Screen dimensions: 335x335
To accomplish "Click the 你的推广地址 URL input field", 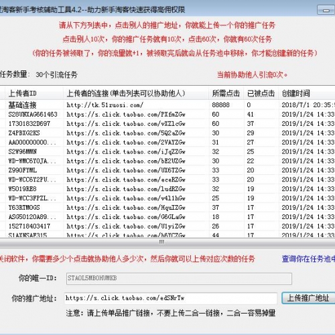I will [x=171, y=298].
